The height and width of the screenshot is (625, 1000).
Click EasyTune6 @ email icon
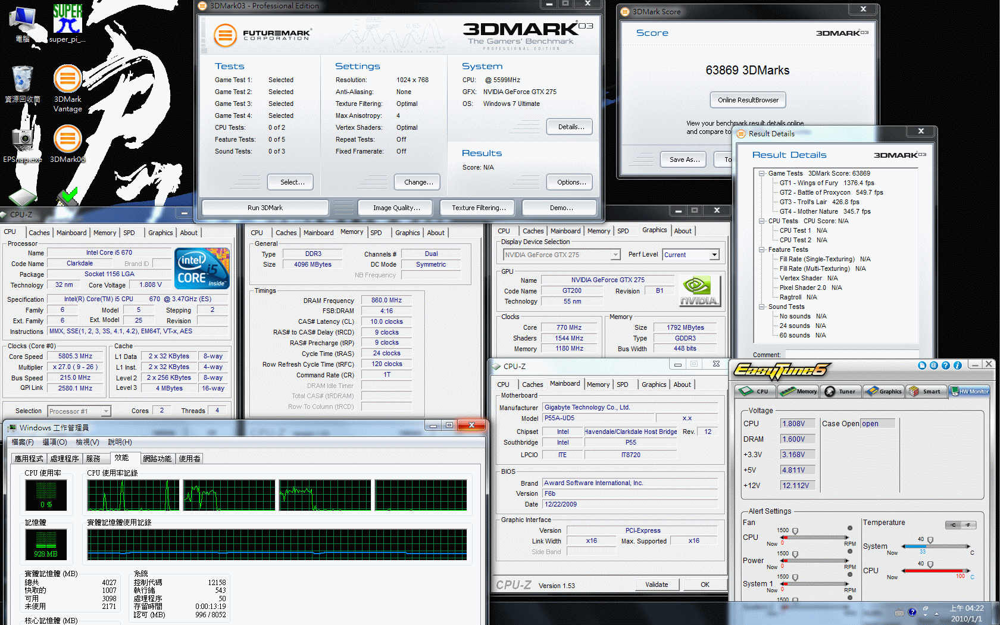pos(934,365)
